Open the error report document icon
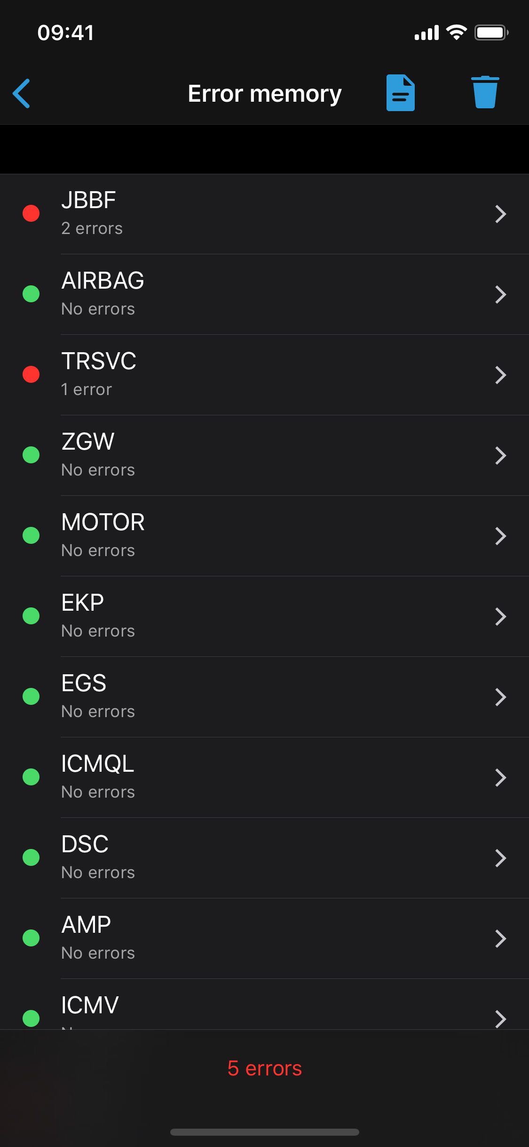The image size is (529, 1147). point(400,93)
